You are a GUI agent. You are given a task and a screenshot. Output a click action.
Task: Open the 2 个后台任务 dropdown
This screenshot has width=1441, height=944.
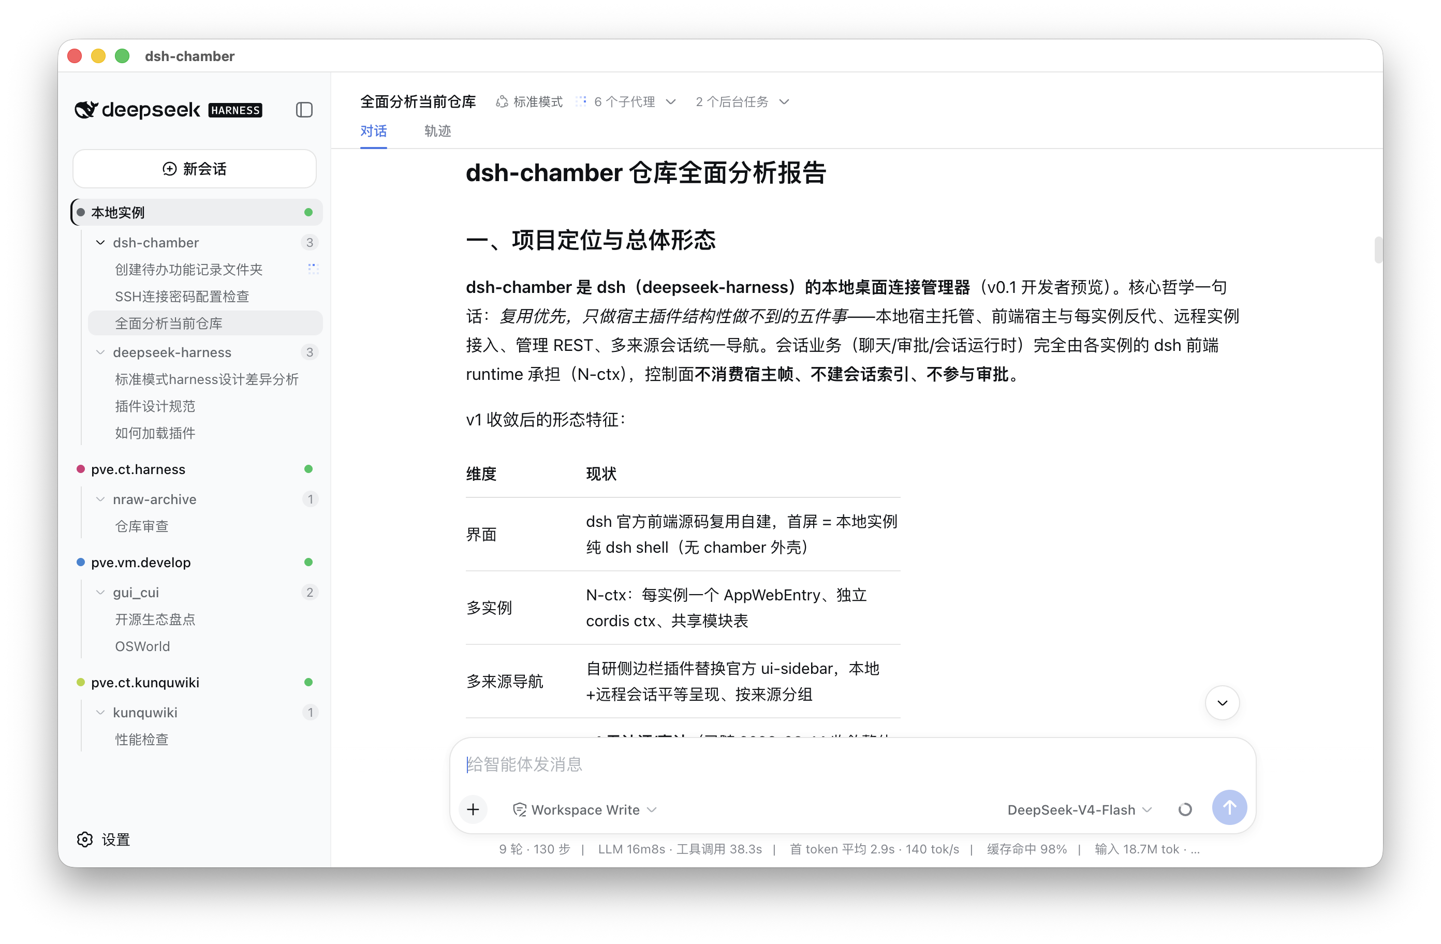click(742, 102)
